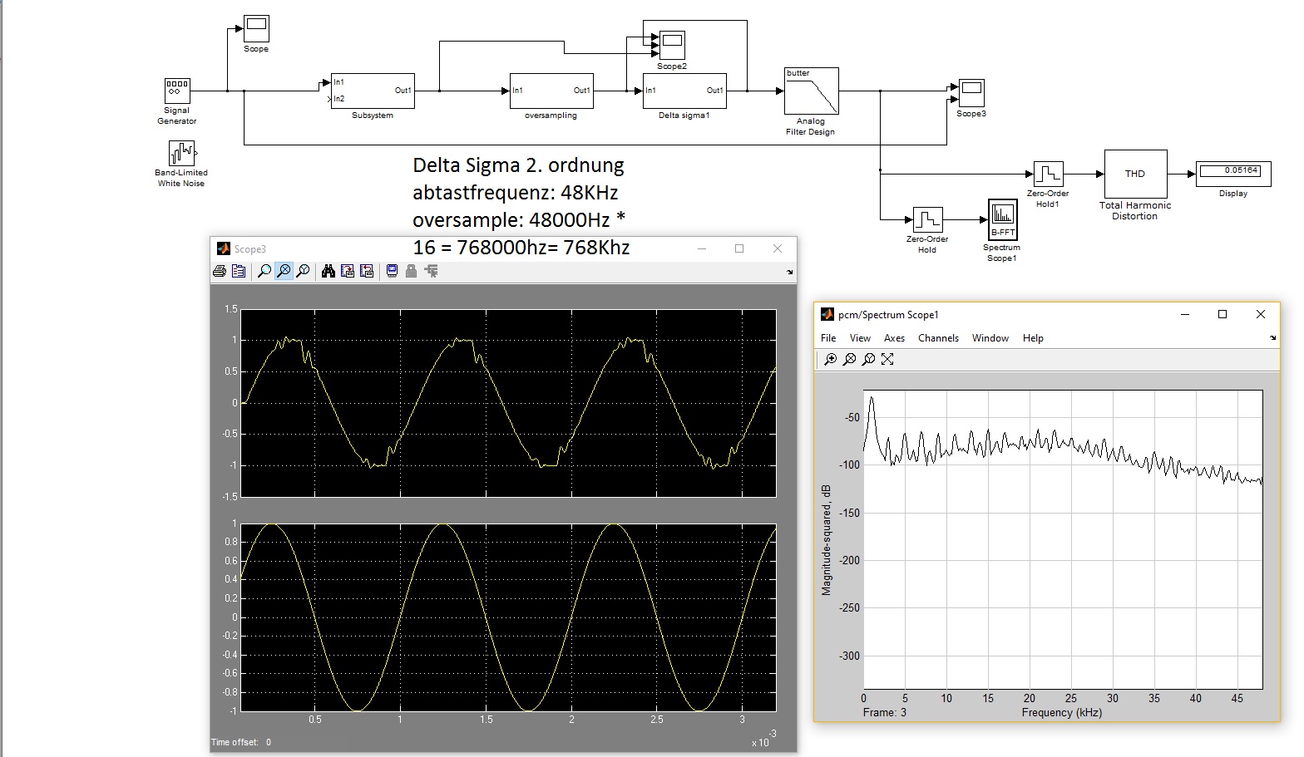Open Channels menu in Spectrum Scope1
Image resolution: width=1304 pixels, height=757 pixels.
coord(938,338)
